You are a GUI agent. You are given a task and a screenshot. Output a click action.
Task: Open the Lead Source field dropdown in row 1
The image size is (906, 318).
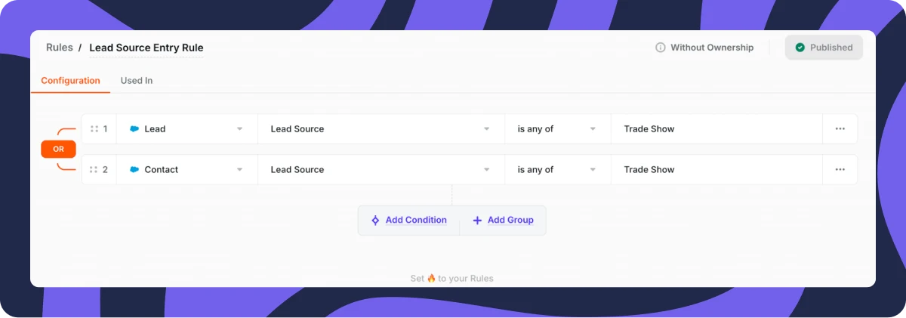pos(381,129)
